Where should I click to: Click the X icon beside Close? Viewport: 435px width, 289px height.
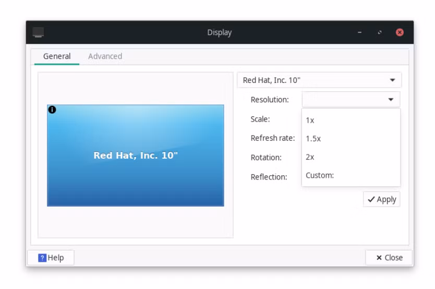379,258
